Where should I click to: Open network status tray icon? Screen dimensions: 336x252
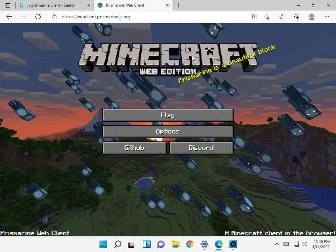(x=296, y=244)
